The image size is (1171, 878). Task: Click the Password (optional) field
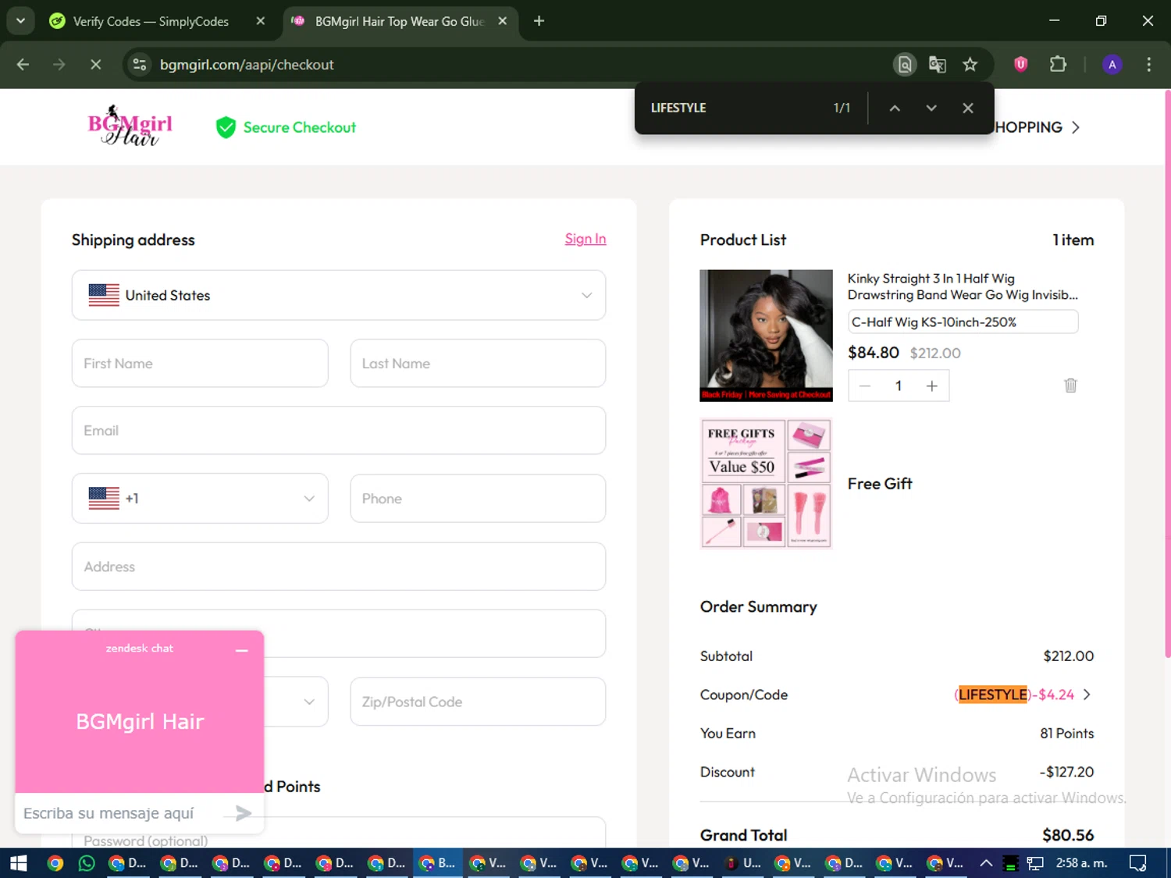[x=339, y=833]
